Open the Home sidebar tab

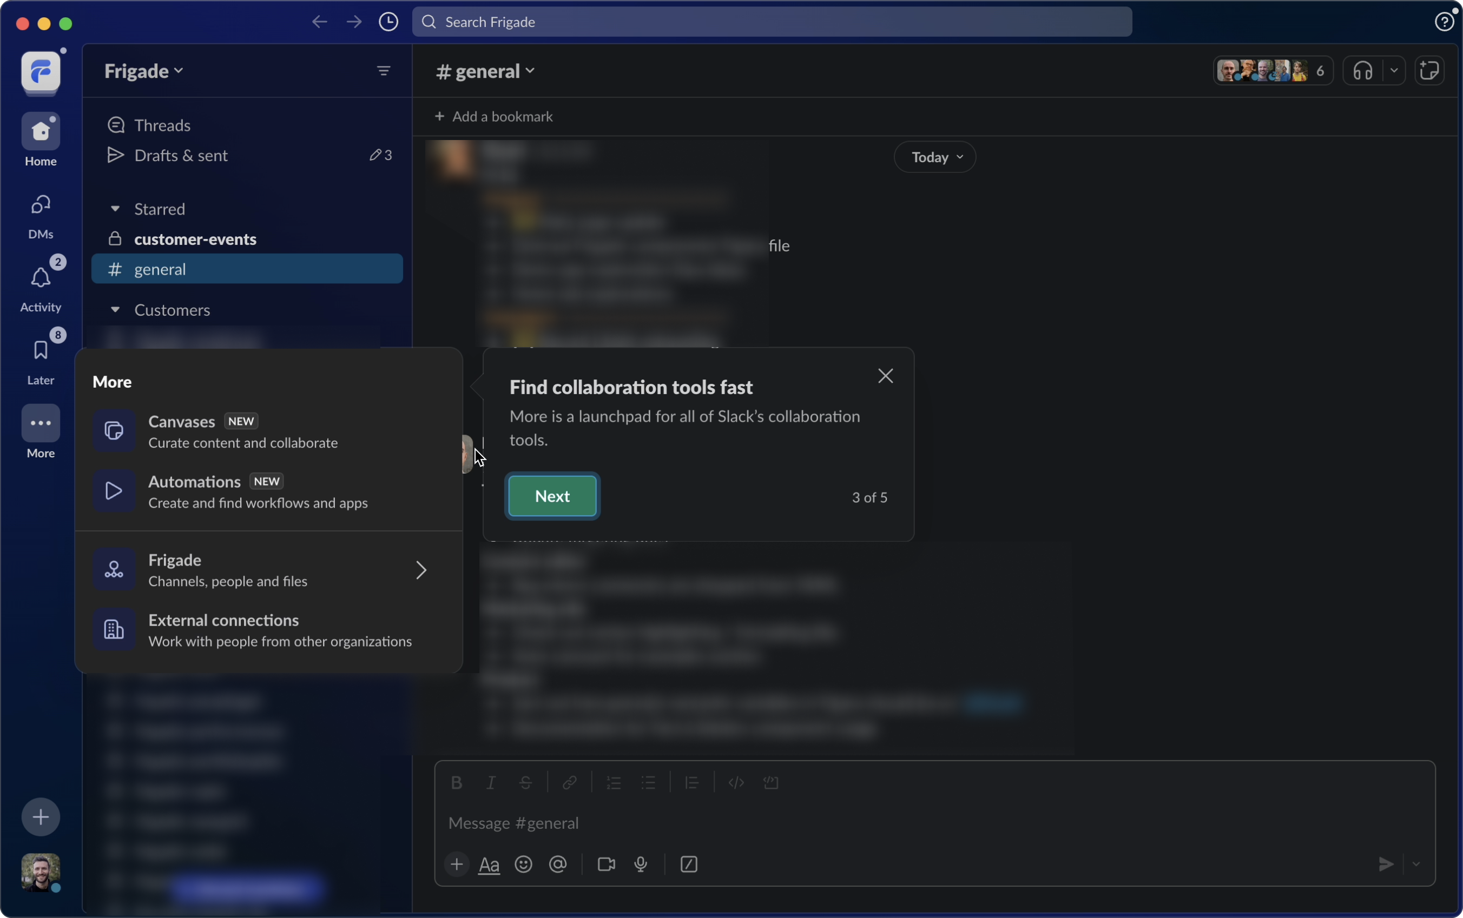point(41,139)
